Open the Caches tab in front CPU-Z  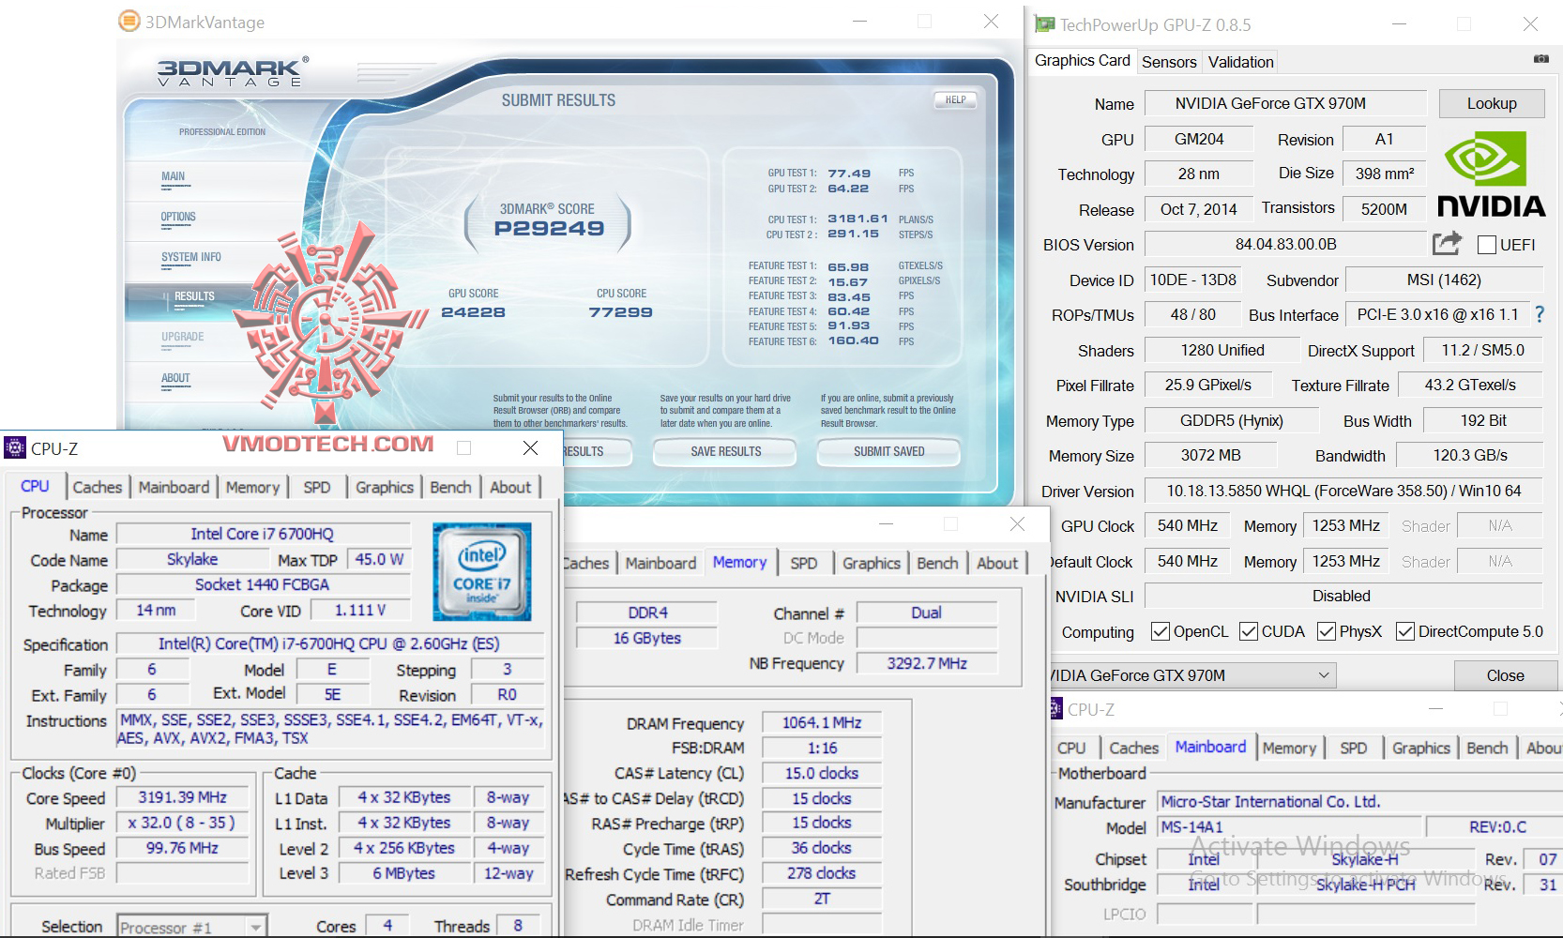[98, 487]
